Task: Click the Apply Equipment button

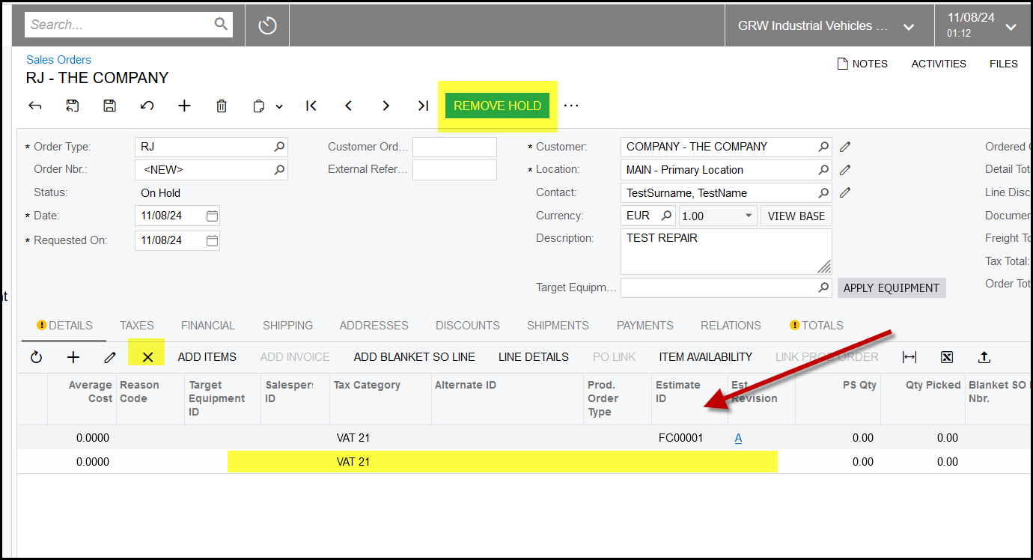Action: coord(891,288)
